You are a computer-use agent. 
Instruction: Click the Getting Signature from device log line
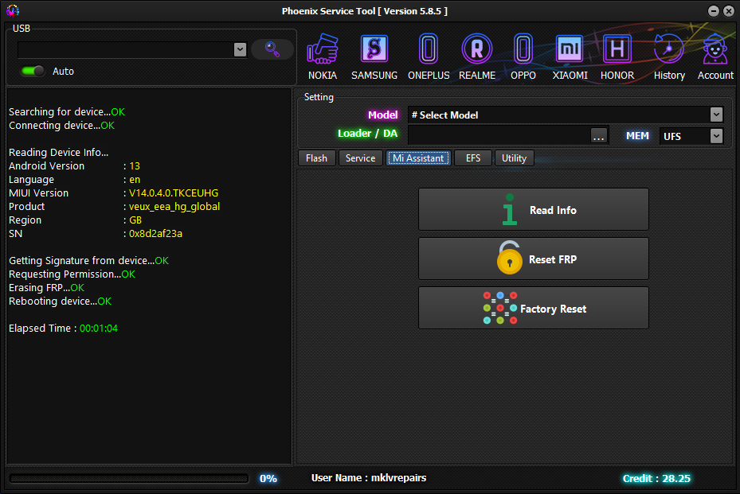88,261
